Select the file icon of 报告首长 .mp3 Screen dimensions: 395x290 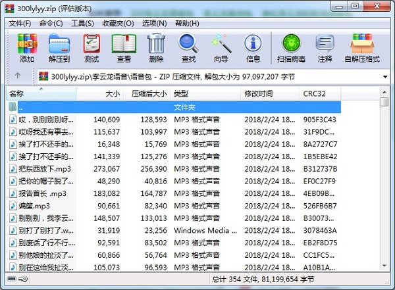(13, 193)
